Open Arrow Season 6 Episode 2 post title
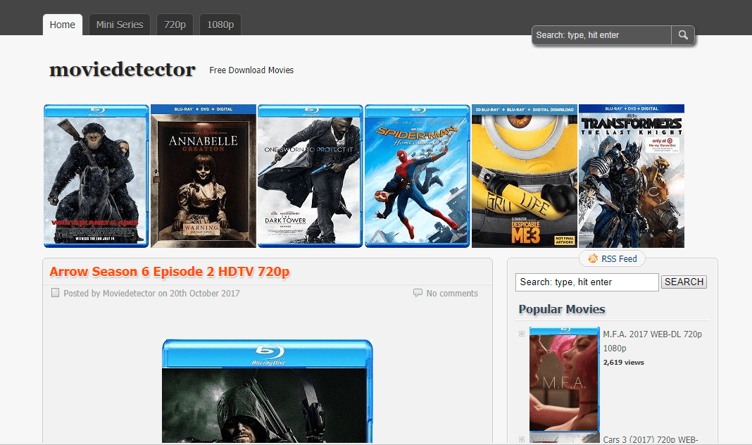The width and height of the screenshot is (752, 445). click(169, 272)
